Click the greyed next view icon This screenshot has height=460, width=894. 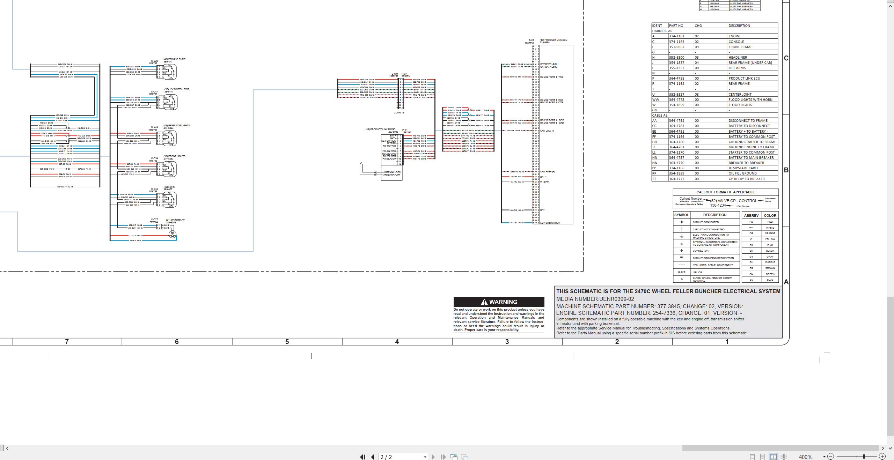[464, 457]
